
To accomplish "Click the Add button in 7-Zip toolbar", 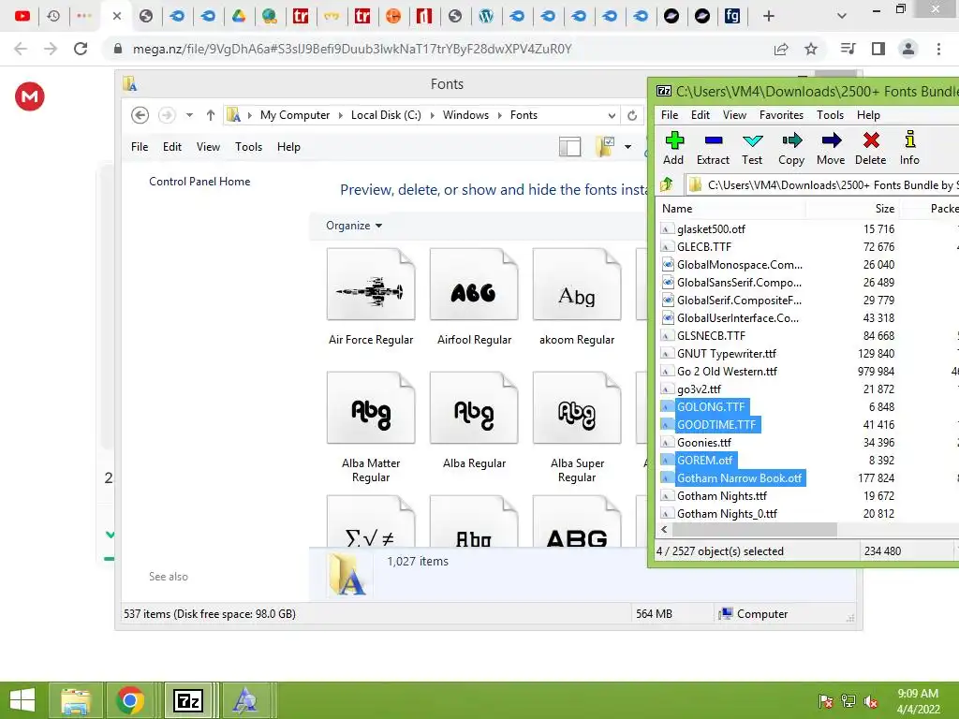I will click(673, 148).
